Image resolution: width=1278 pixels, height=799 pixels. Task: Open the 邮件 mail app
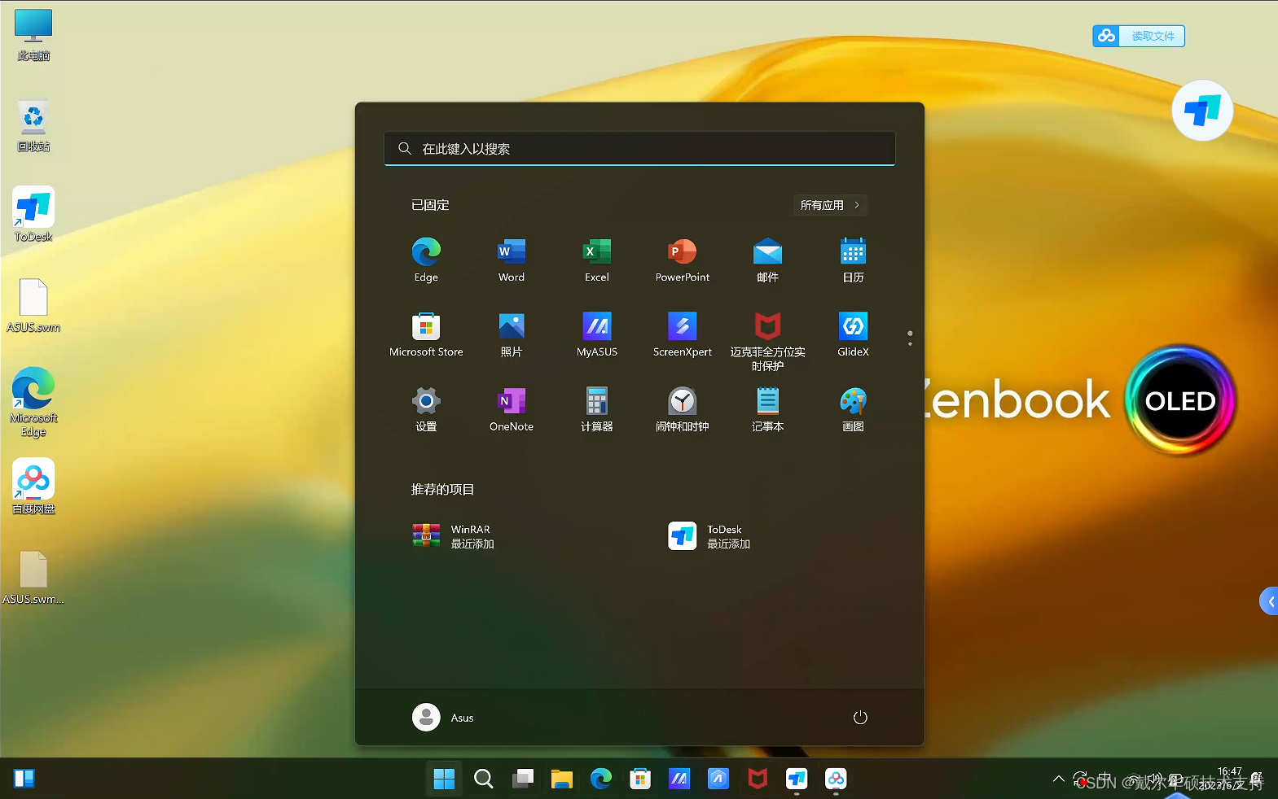[767, 260]
